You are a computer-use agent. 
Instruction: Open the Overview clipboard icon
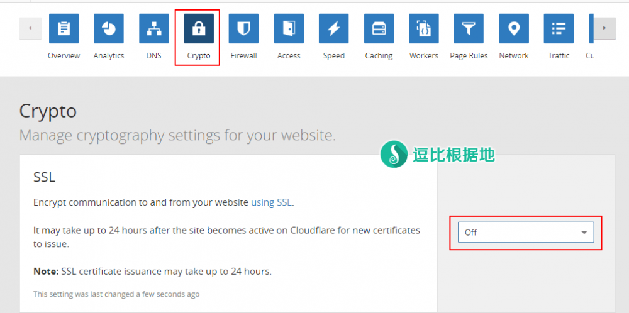(64, 29)
